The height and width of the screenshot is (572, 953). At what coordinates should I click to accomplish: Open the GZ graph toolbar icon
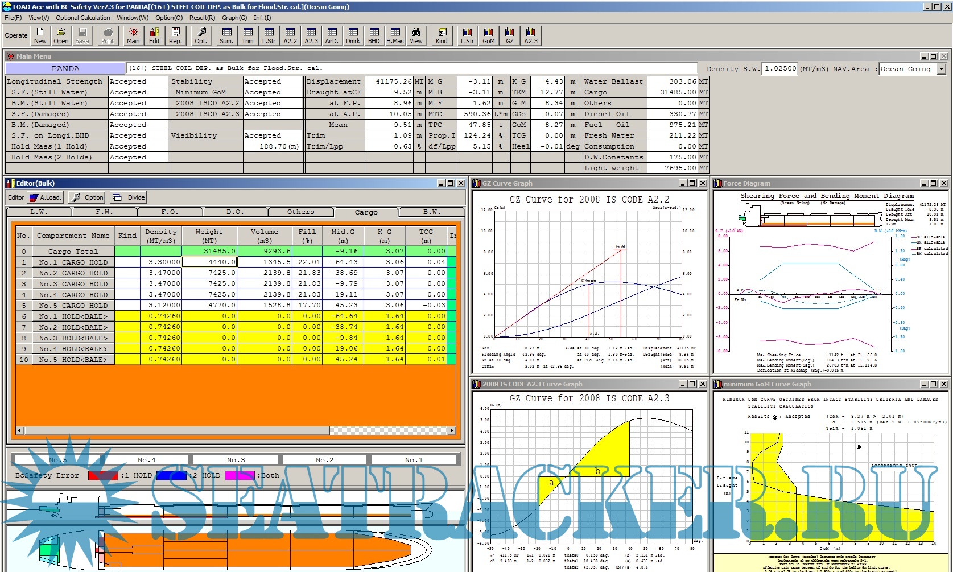pos(509,35)
